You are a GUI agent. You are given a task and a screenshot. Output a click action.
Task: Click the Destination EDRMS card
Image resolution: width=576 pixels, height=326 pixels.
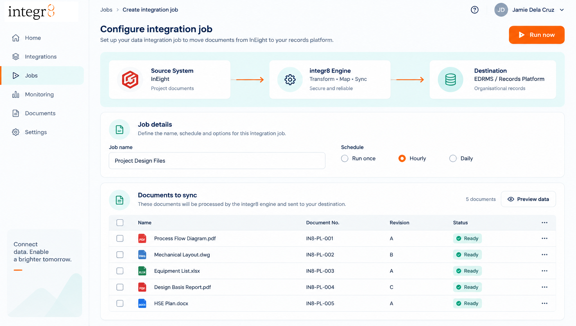(x=493, y=80)
